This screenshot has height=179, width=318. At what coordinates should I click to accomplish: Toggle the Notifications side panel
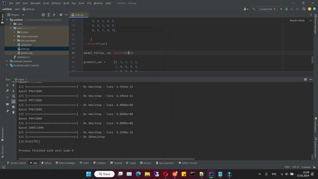tap(316, 125)
